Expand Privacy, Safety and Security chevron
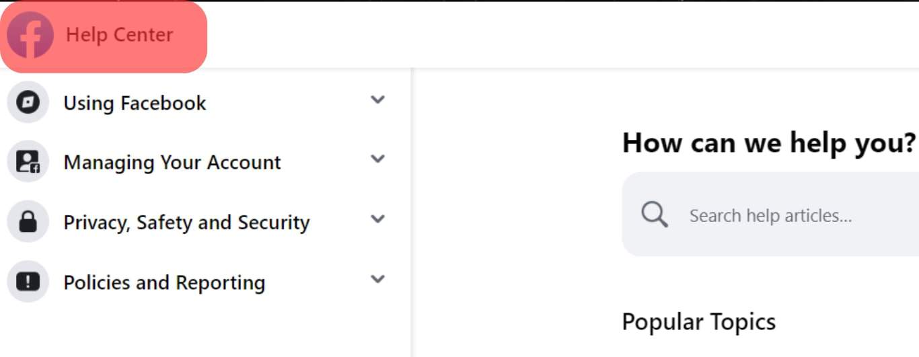This screenshot has height=357, width=919. coord(378,219)
